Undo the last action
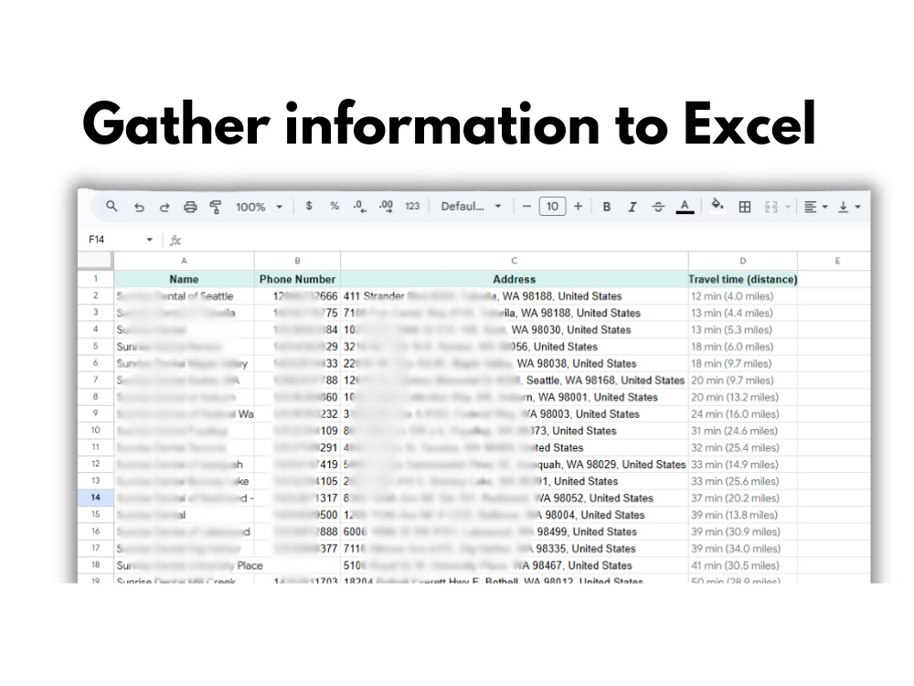 139,207
